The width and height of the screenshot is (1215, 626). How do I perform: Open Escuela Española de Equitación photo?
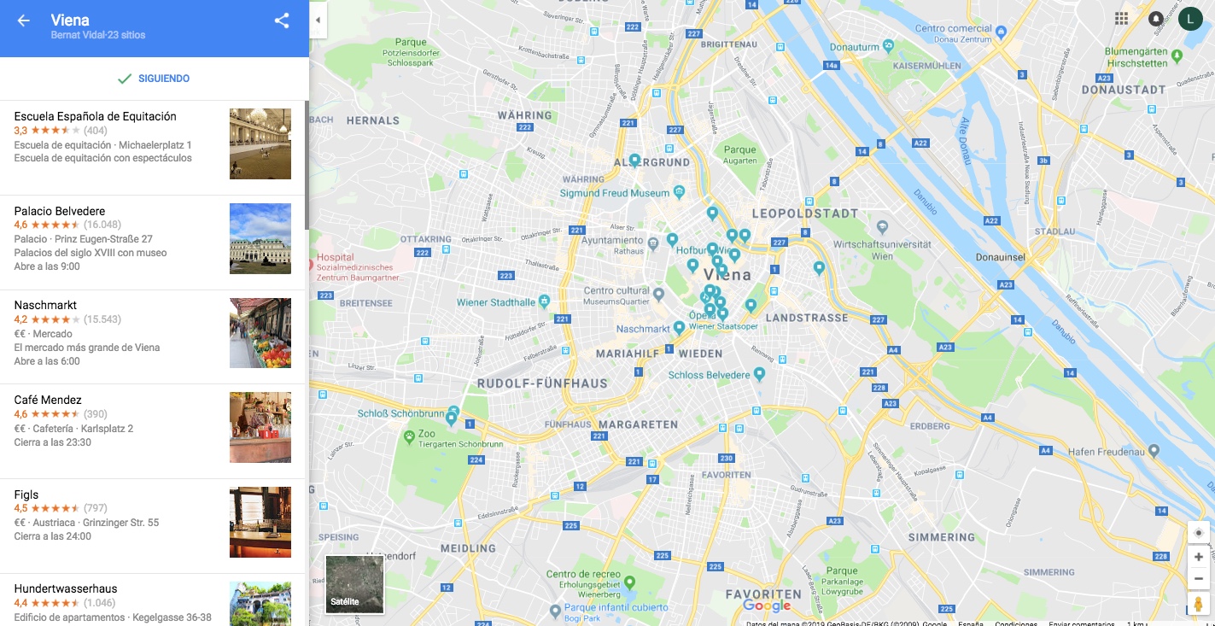(260, 143)
